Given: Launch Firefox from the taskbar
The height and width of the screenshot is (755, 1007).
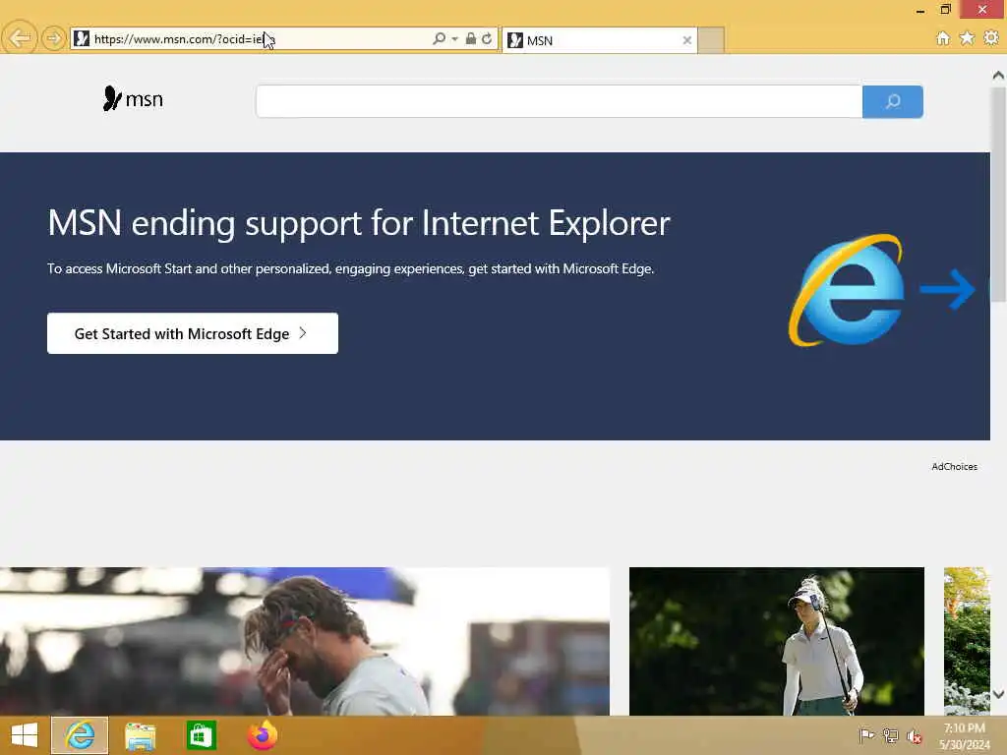Looking at the screenshot, I should click(263, 735).
